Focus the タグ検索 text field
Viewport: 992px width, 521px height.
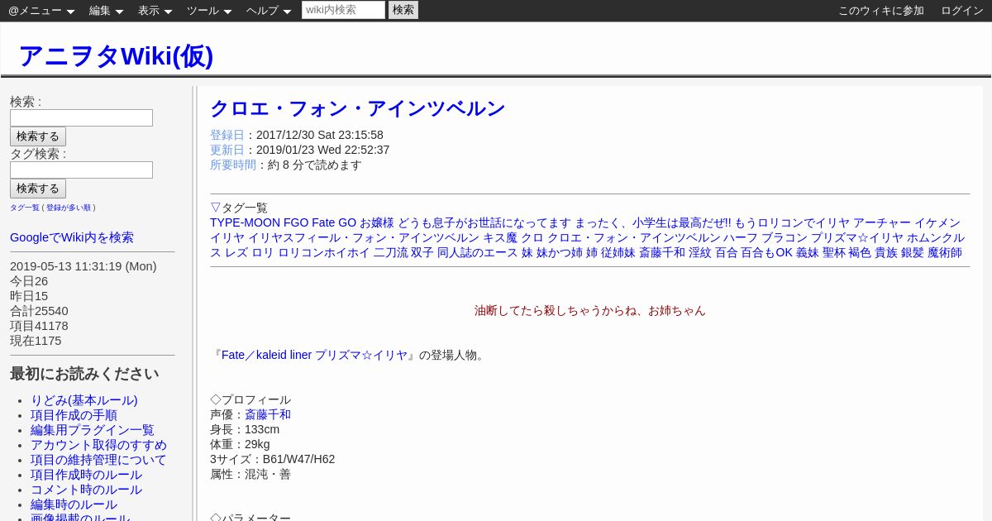pos(81,170)
